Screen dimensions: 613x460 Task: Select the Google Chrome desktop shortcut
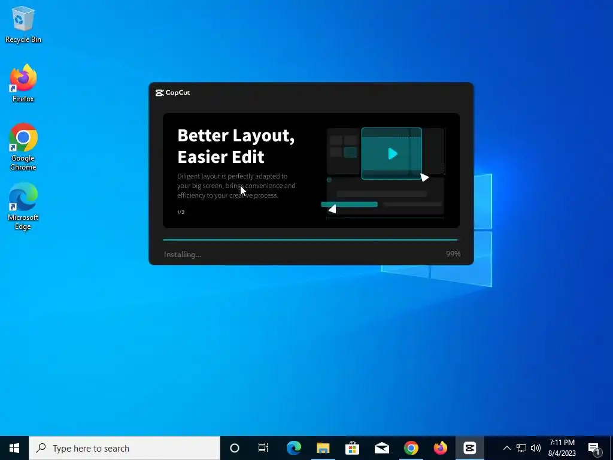[23, 147]
